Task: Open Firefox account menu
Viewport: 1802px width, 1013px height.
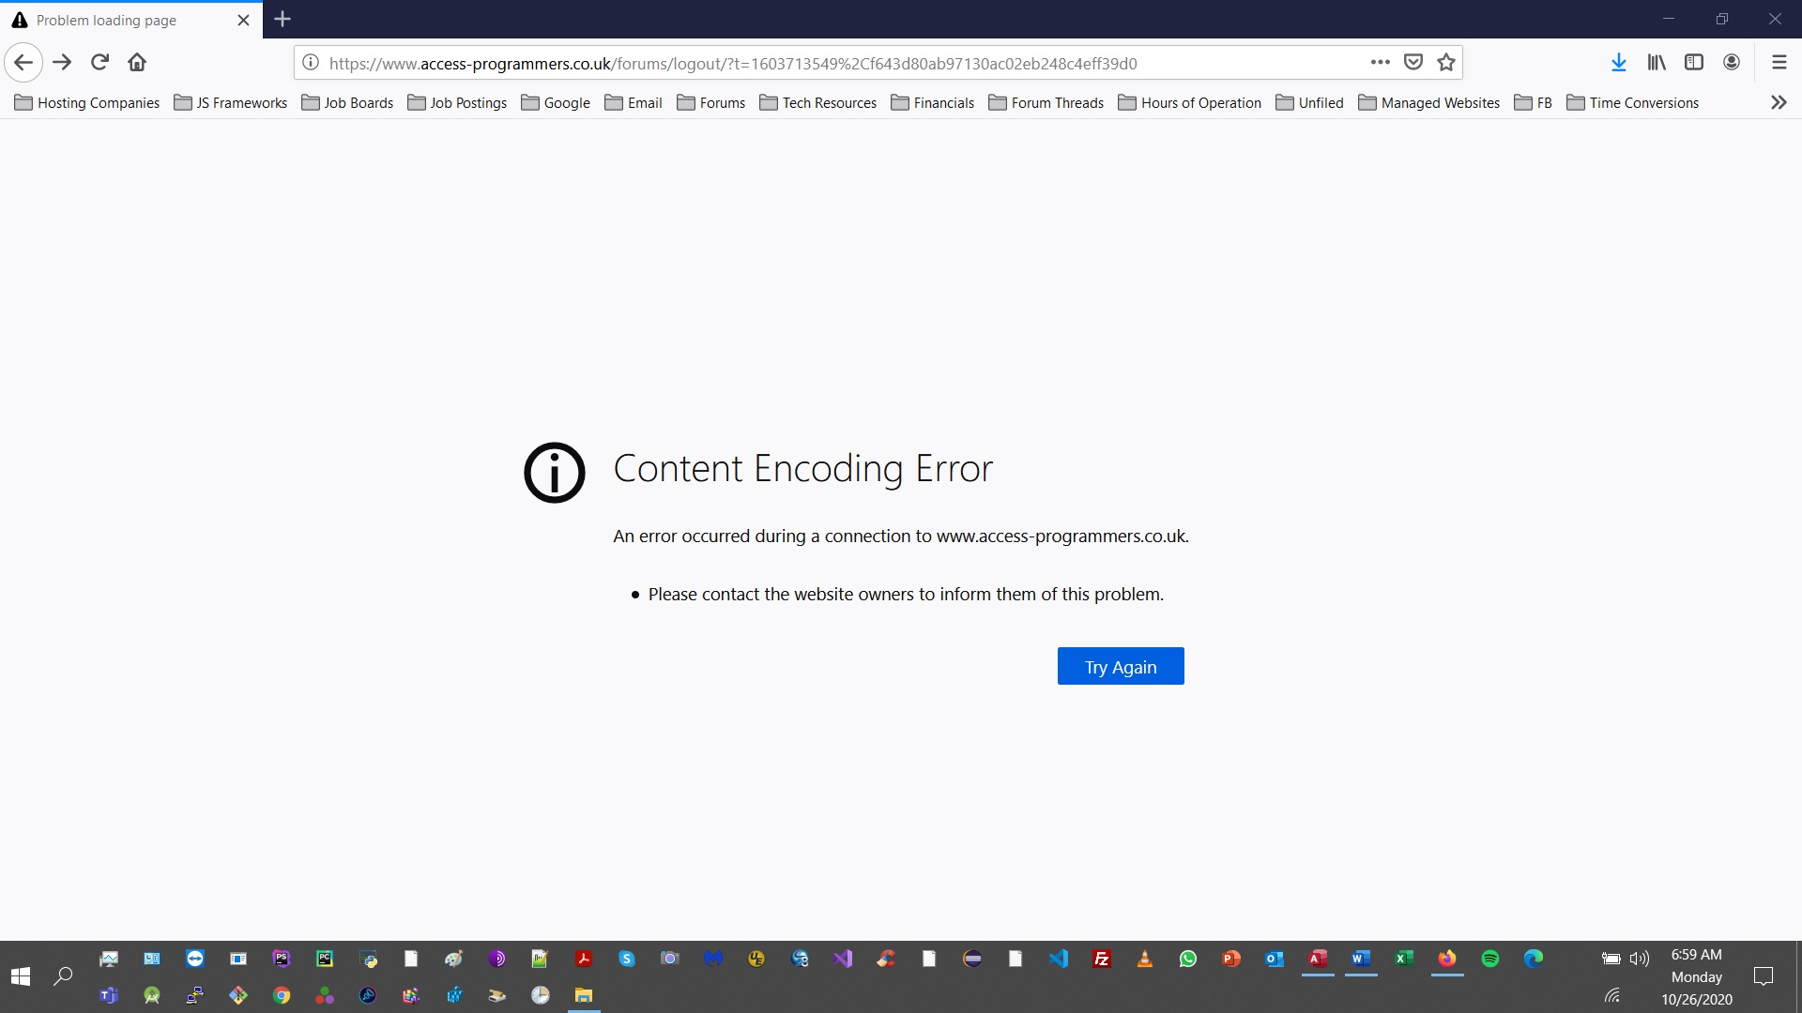Action: pyautogui.click(x=1732, y=63)
